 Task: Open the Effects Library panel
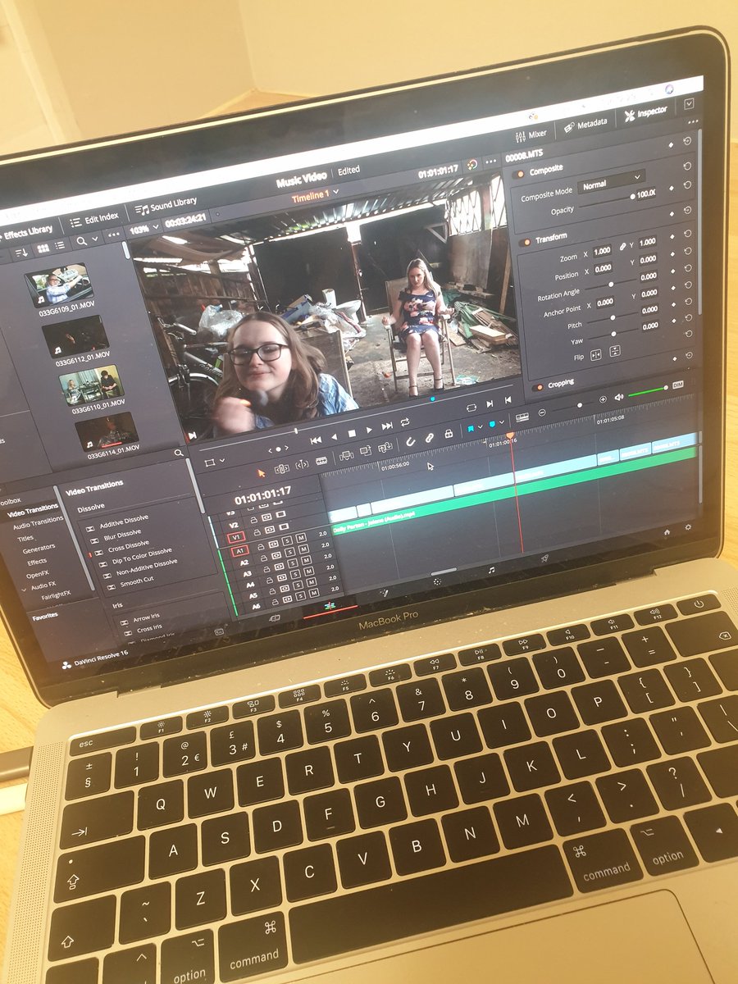coord(25,233)
